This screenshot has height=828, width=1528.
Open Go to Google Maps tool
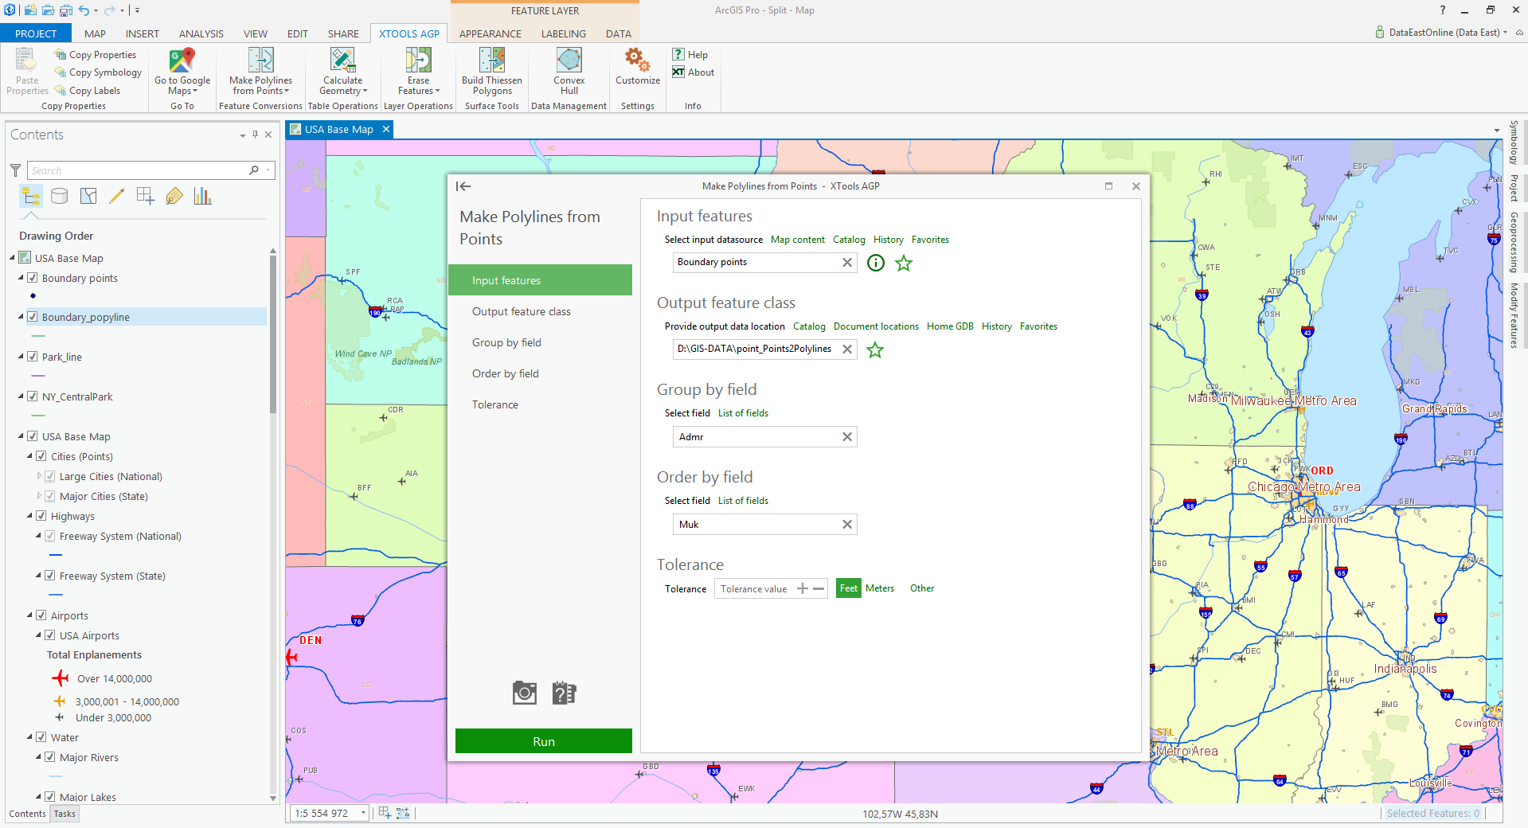point(182,71)
